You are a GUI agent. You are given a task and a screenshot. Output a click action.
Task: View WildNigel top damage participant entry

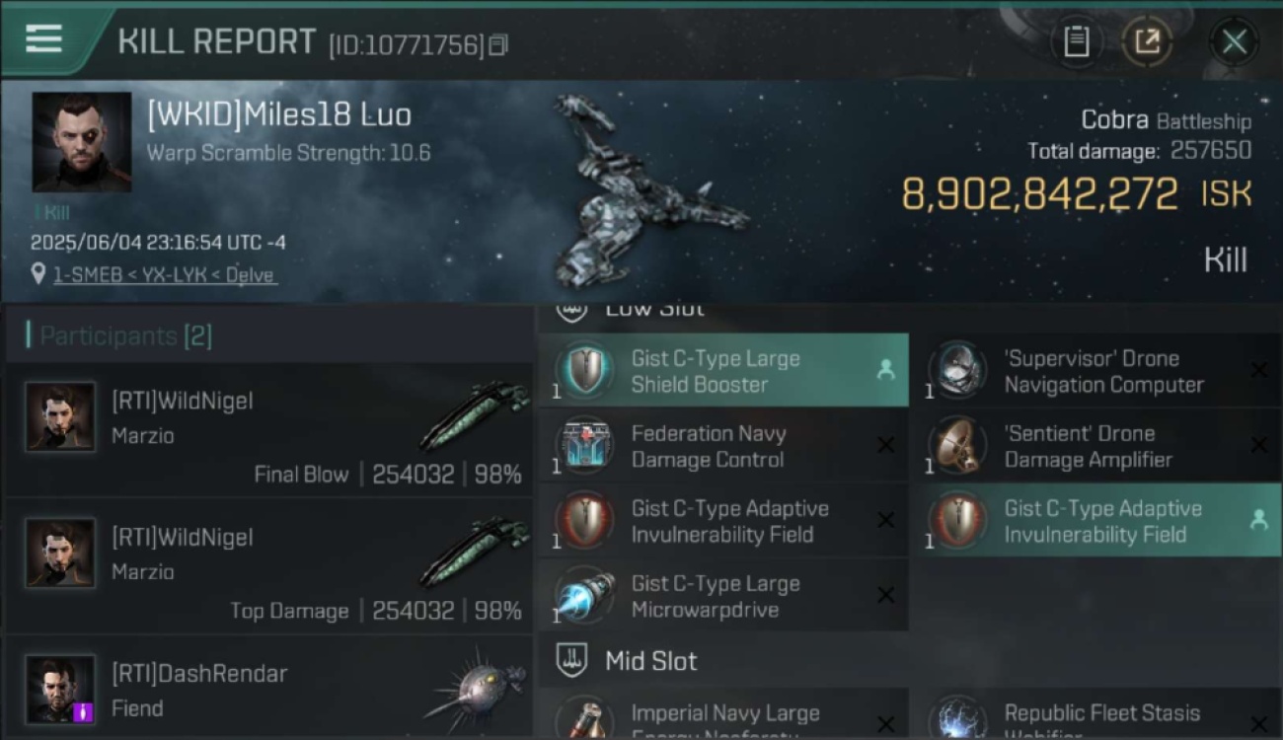click(x=268, y=567)
